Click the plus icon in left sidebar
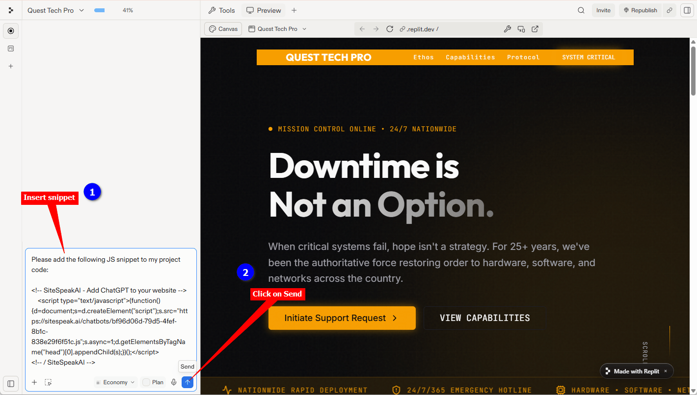 pos(11,66)
